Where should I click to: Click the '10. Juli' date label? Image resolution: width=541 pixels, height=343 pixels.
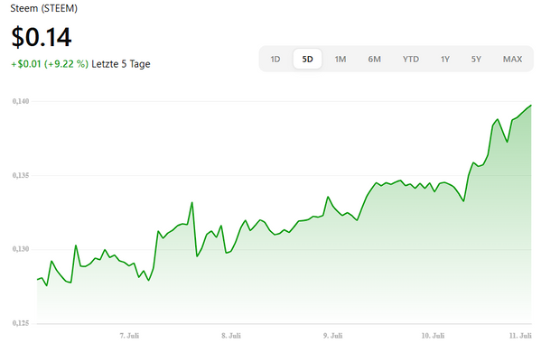coord(433,336)
